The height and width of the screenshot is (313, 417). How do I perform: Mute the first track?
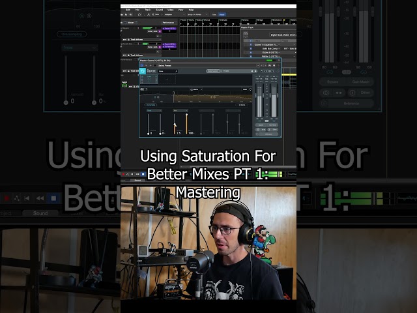(150, 31)
